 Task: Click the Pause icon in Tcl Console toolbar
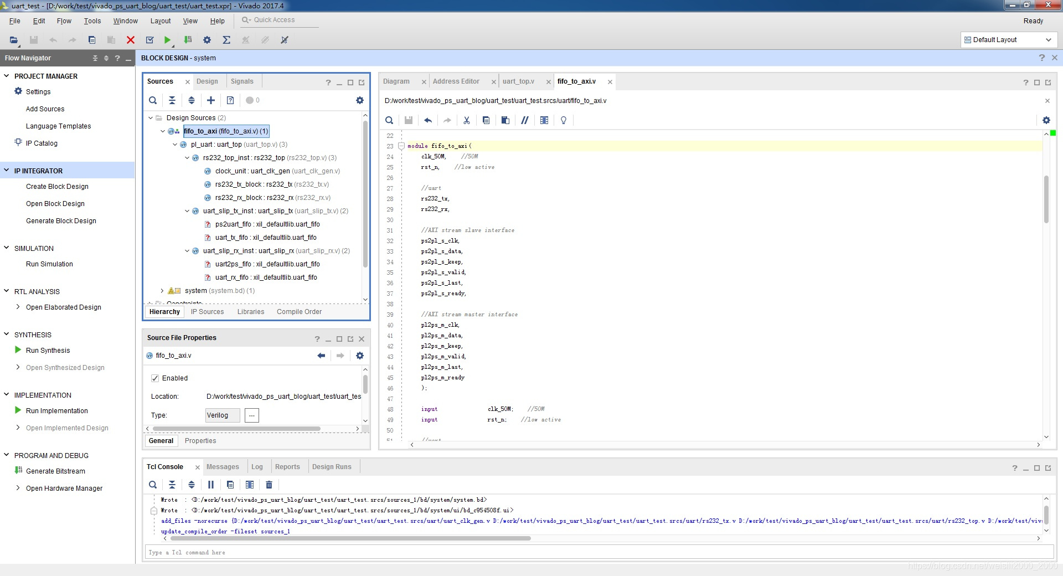point(211,485)
